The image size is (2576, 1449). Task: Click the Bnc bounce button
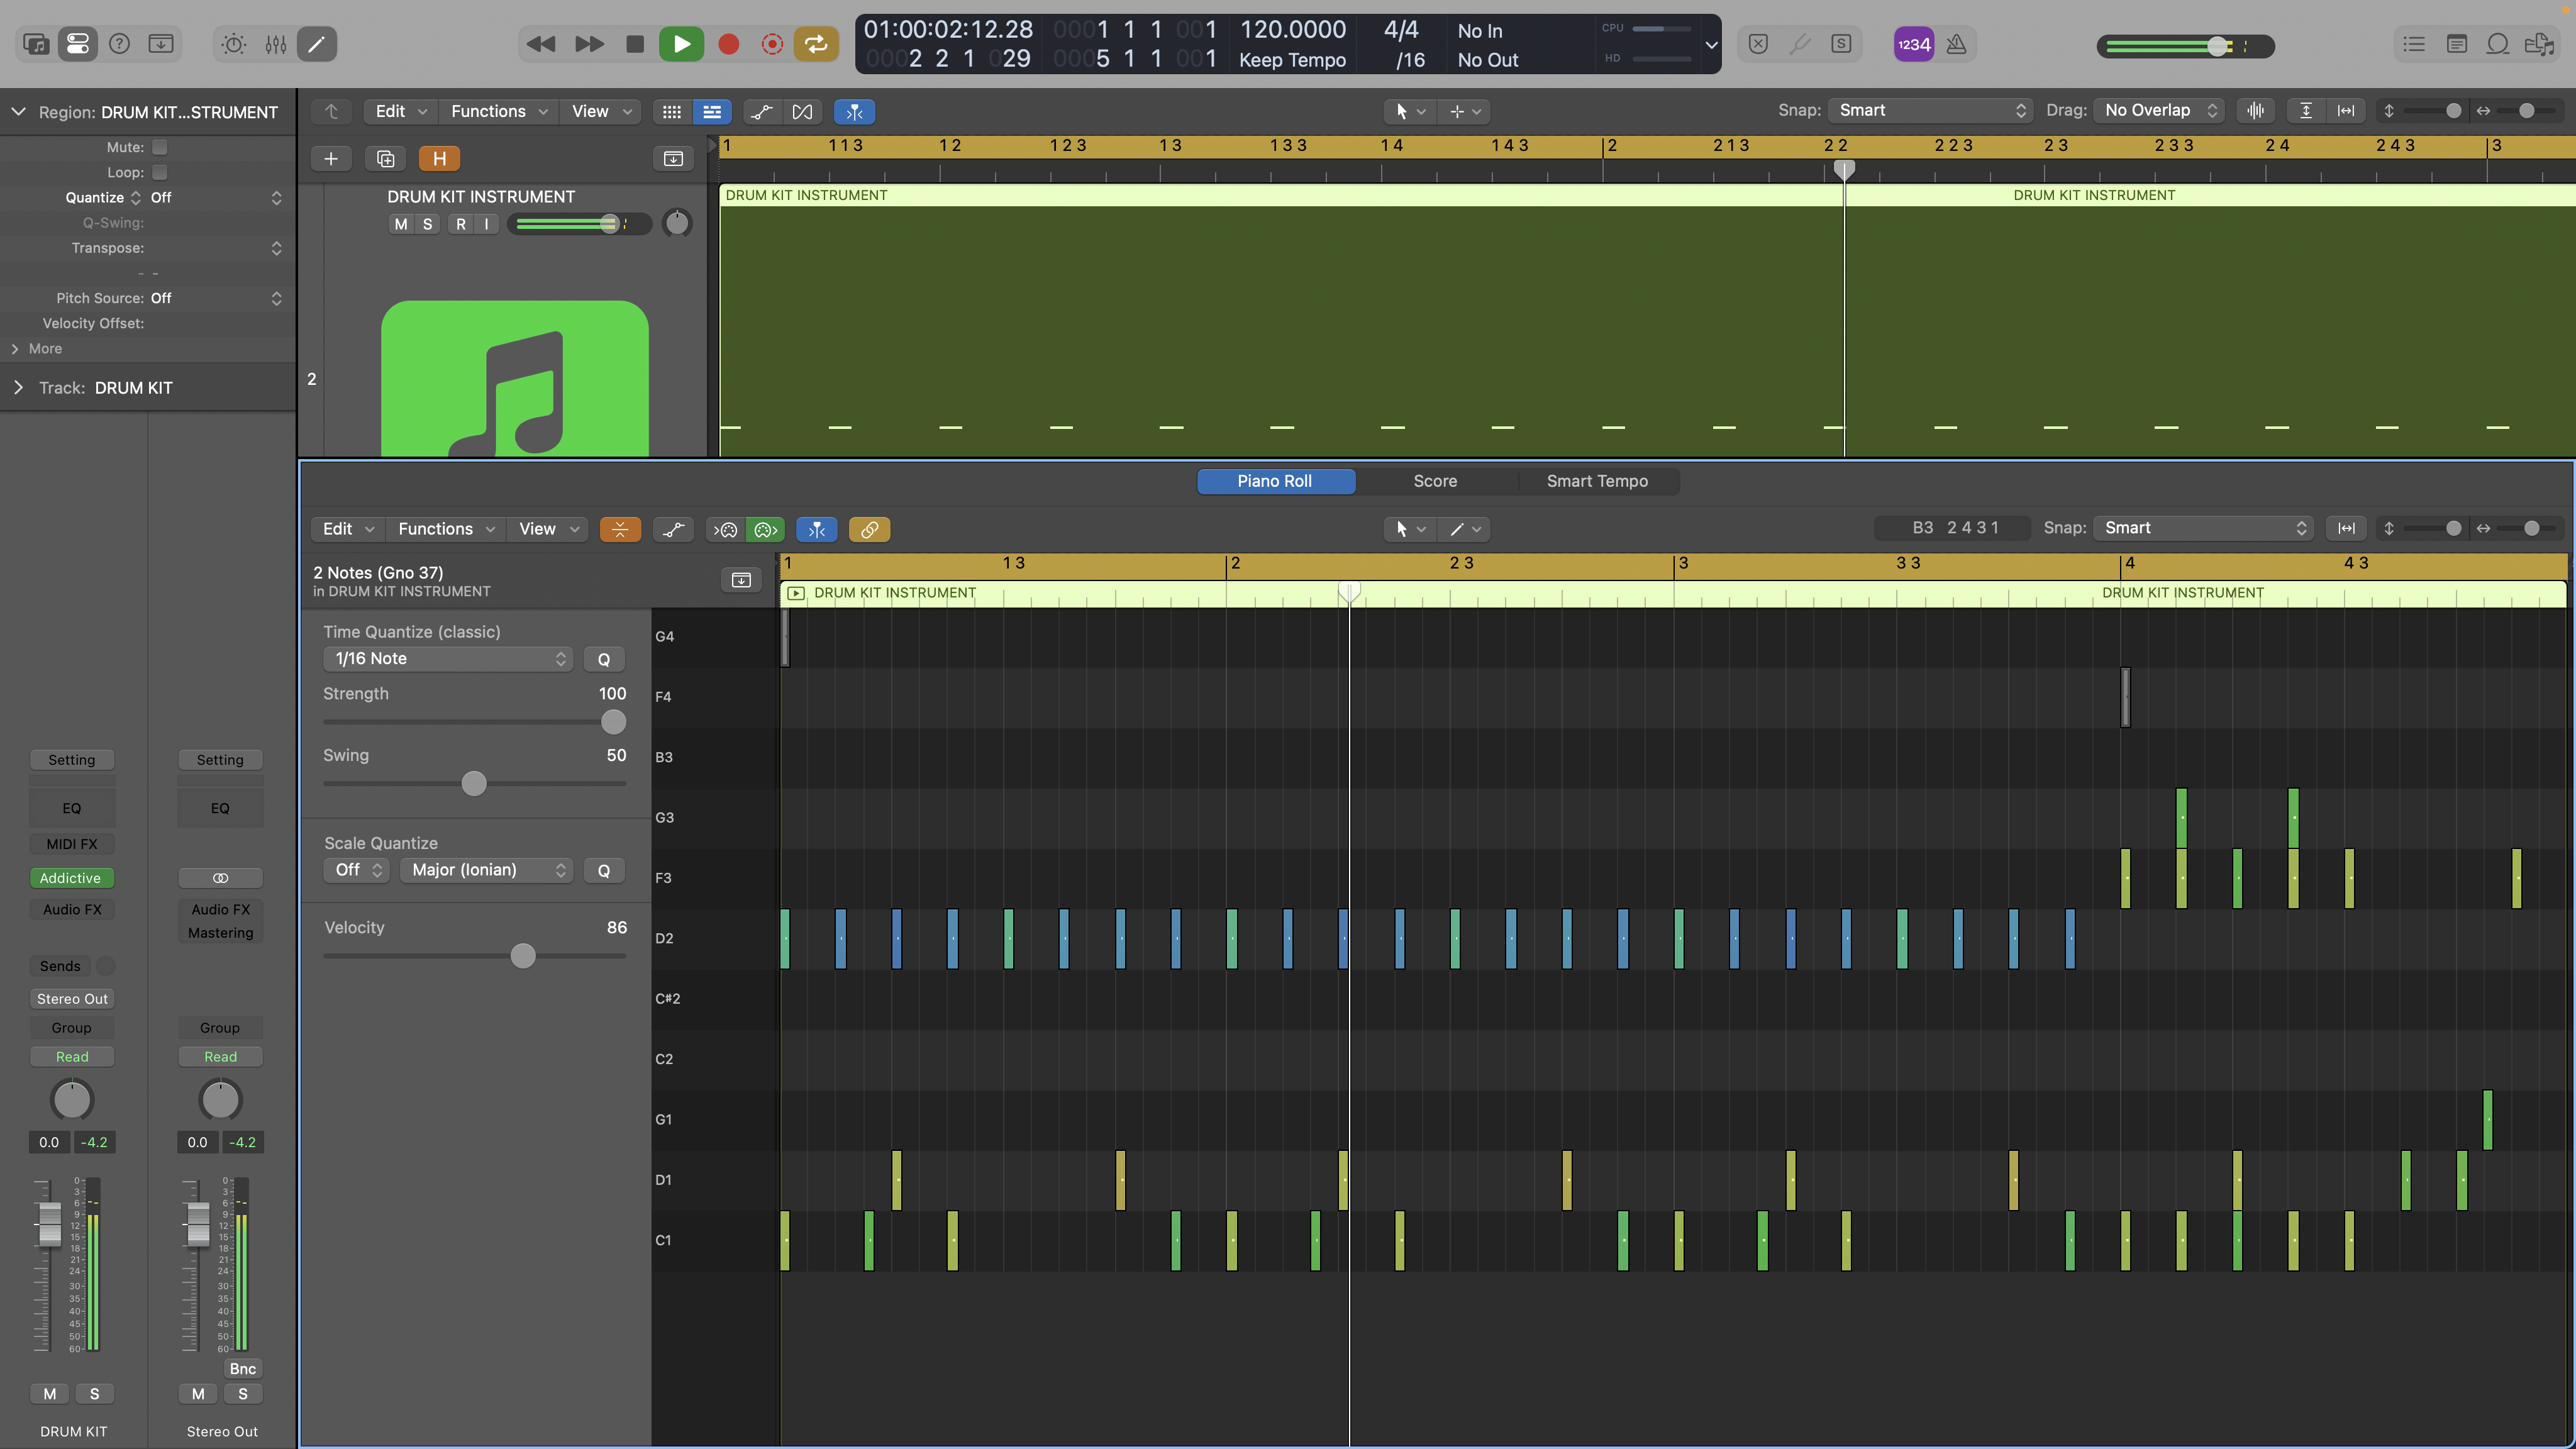pyautogui.click(x=242, y=1369)
